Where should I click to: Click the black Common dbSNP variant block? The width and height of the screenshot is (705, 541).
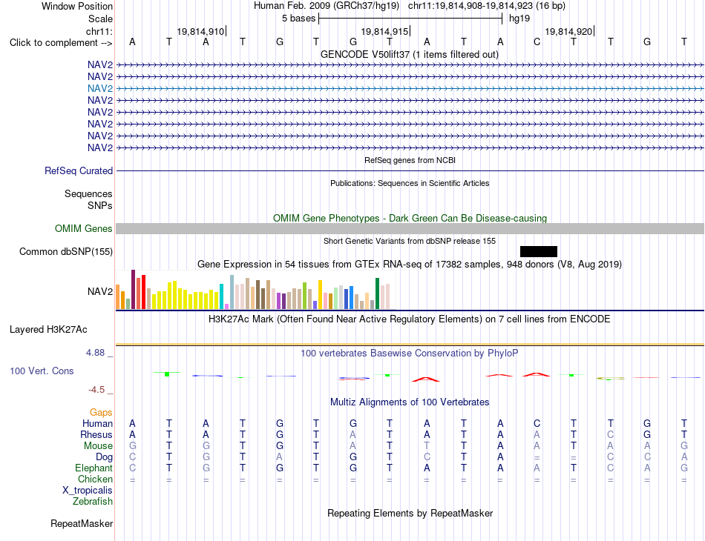539,251
